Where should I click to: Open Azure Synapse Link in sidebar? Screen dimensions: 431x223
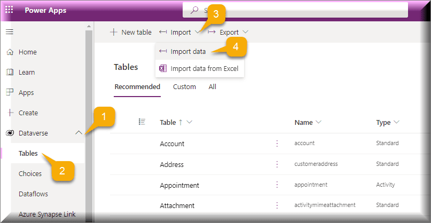click(x=47, y=214)
